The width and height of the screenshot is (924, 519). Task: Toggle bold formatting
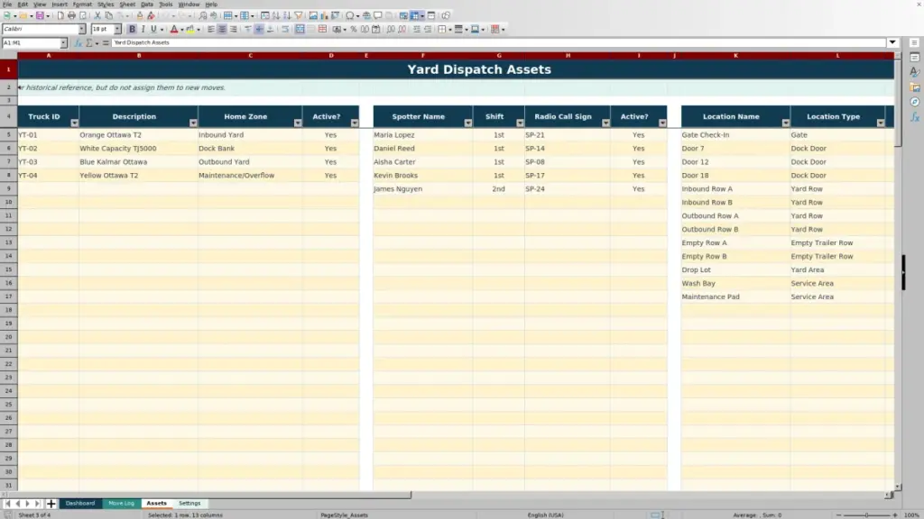[x=132, y=29]
